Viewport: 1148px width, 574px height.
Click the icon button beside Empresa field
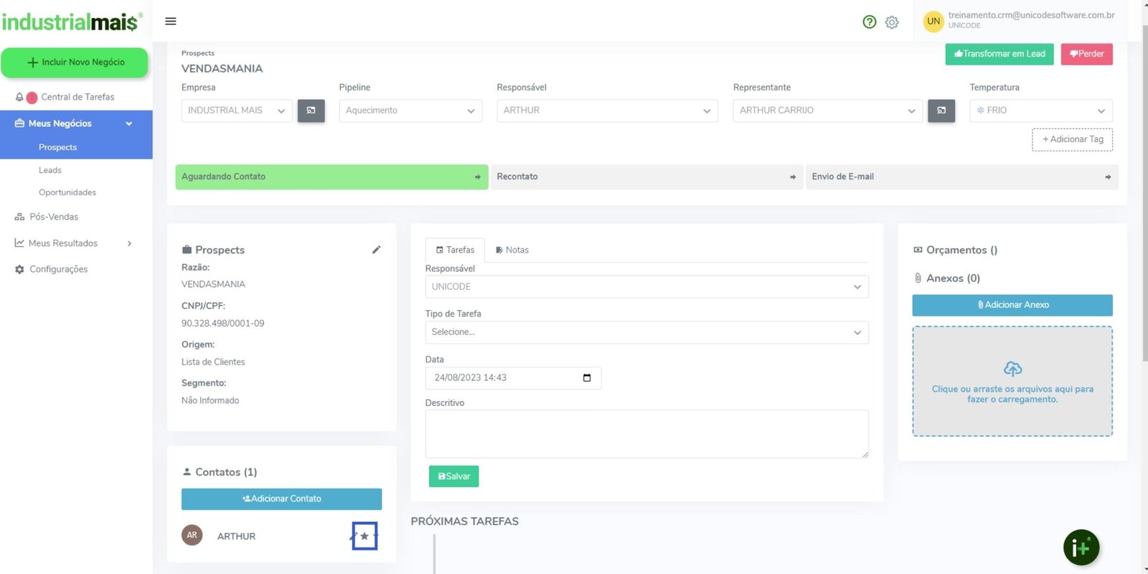[x=311, y=110]
